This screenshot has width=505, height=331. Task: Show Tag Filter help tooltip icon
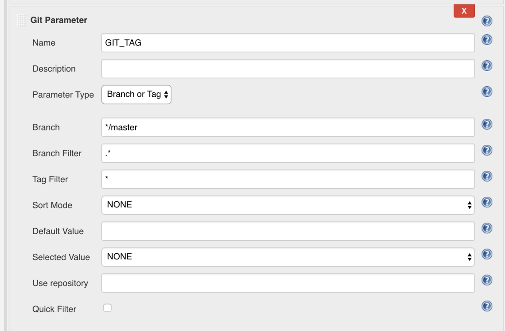pyautogui.click(x=487, y=176)
